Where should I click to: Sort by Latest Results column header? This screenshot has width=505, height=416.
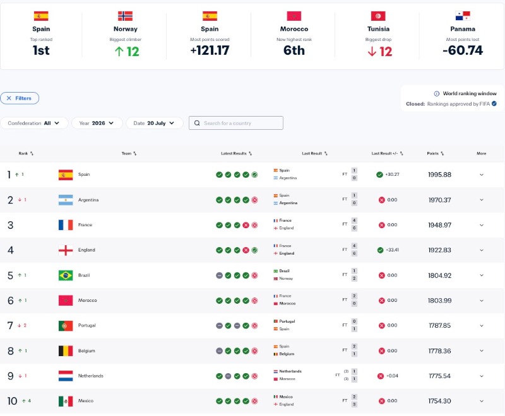[x=236, y=153]
